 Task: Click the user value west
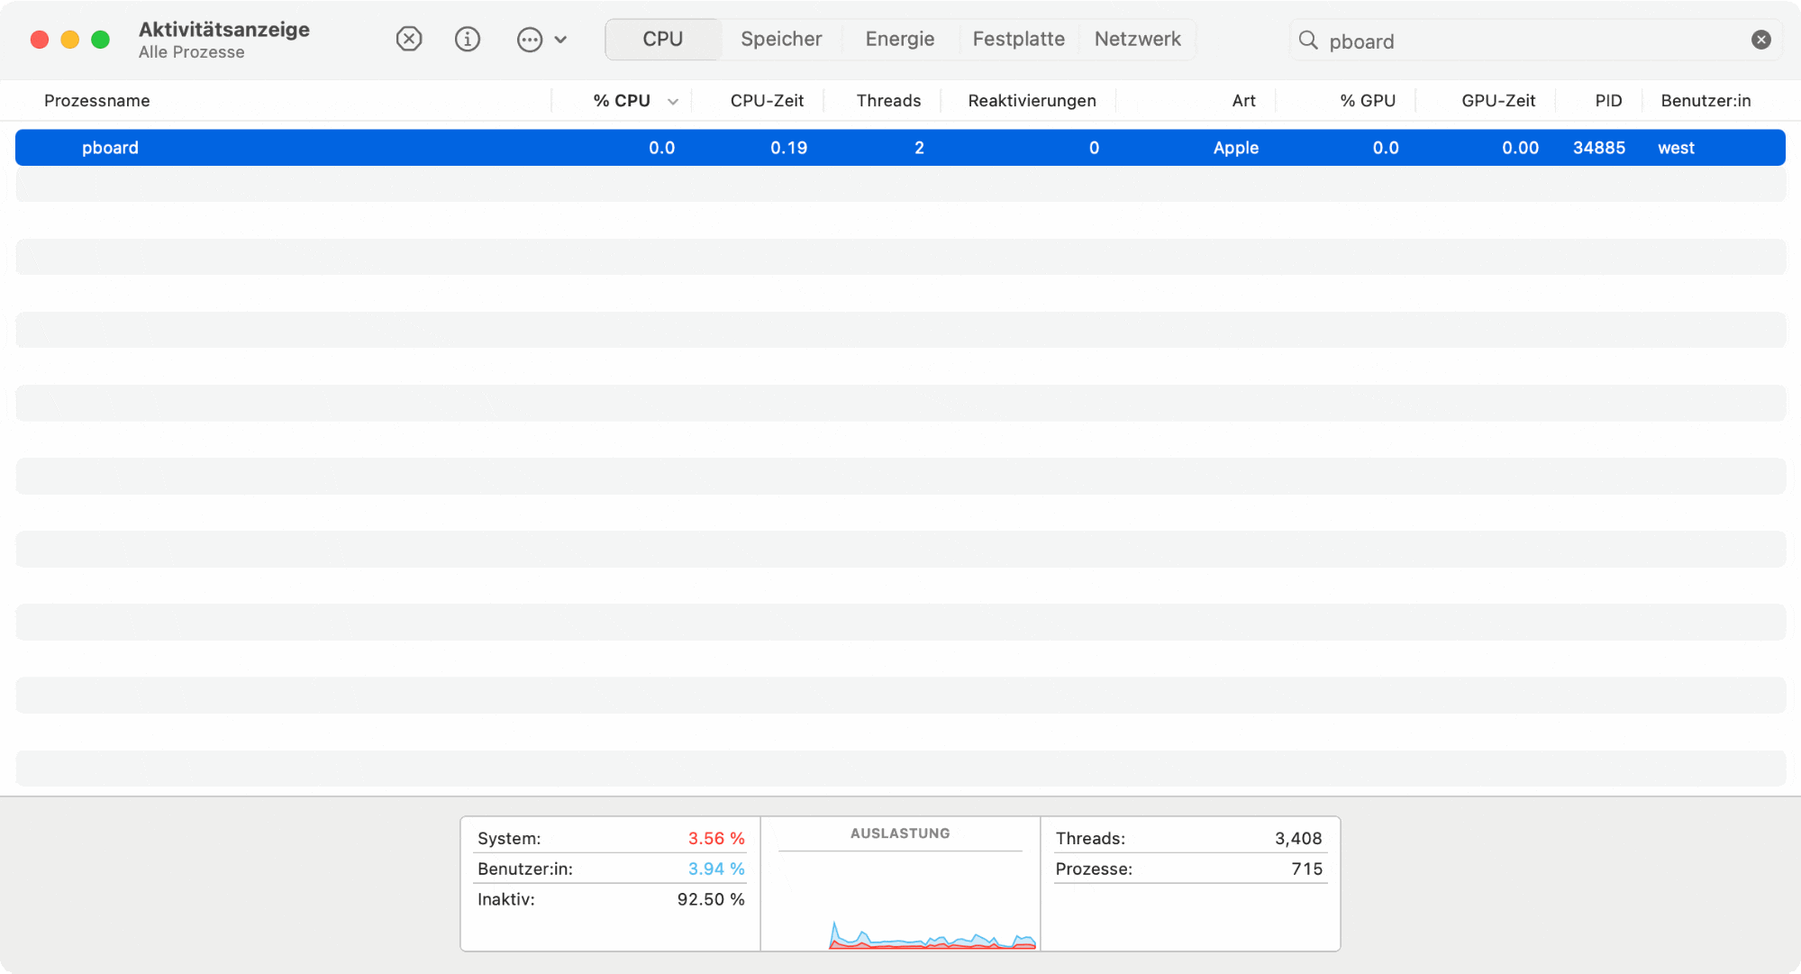coord(1676,148)
